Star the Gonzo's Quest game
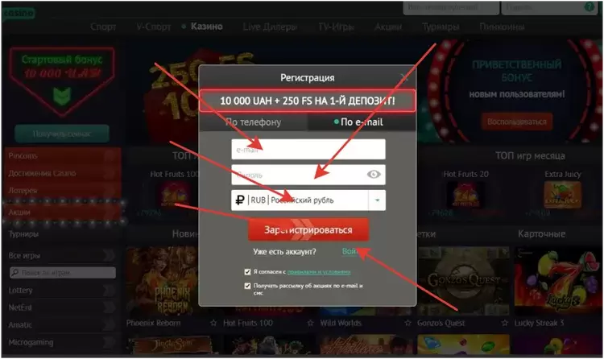Screen dimensions: 604x359 pyautogui.click(x=504, y=323)
